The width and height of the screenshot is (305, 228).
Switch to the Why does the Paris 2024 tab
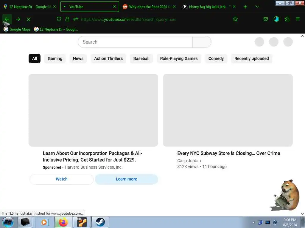[x=150, y=7]
